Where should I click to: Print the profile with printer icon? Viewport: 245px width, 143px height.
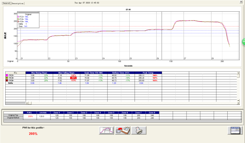[139, 131]
